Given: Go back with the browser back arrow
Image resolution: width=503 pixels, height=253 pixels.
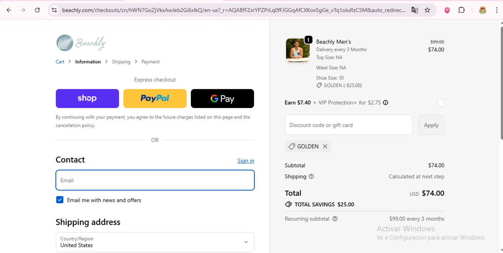Looking at the screenshot, I should [9, 10].
